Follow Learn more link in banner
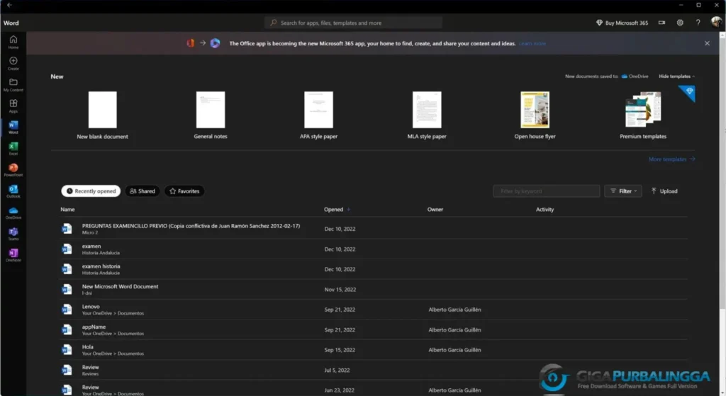Viewport: 726px width, 396px height. click(x=532, y=43)
